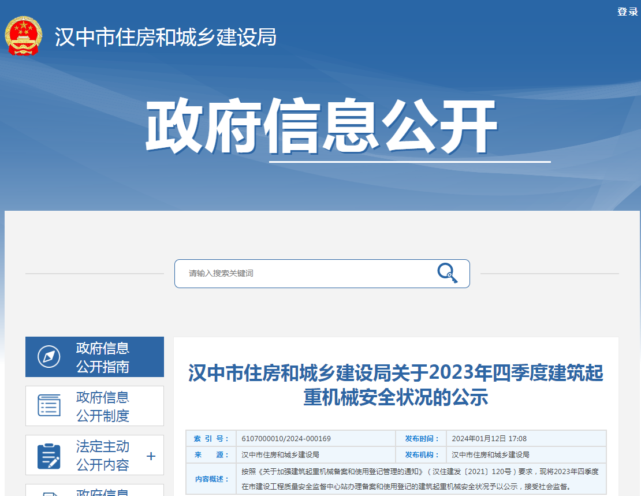Click the 发布机构 value 汉中市住房和城乡建设局
The width and height of the screenshot is (641, 496).
490,454
